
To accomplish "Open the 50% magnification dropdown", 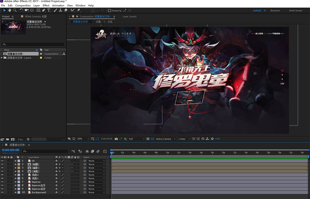I will (x=83, y=139).
